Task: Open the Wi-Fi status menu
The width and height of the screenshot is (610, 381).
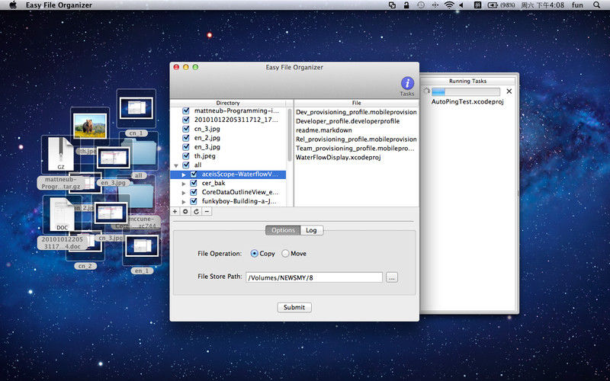Action: coord(449,5)
